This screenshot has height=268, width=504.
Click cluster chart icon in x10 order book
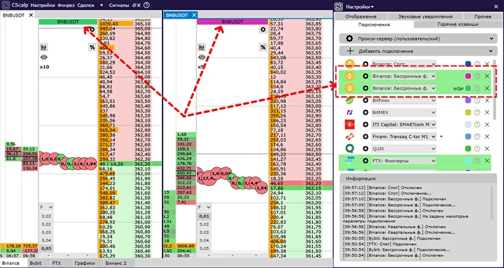44,48
